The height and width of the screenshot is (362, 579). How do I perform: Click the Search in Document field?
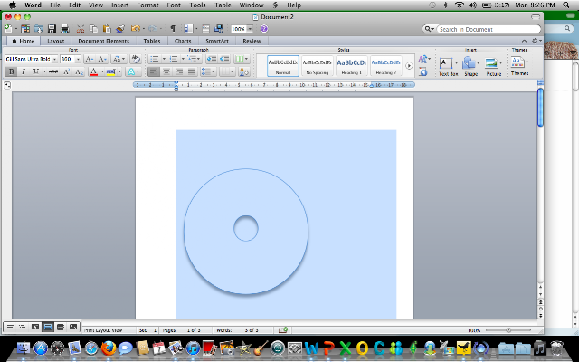click(489, 29)
